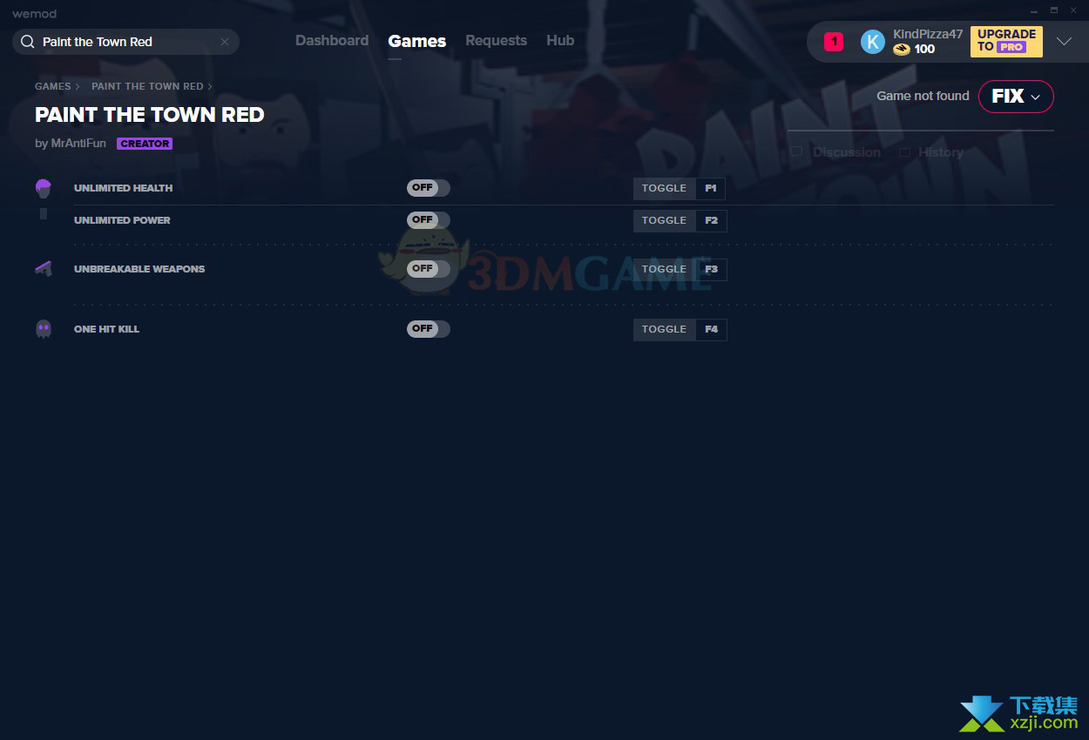Image resolution: width=1089 pixels, height=740 pixels.
Task: Click the CREATOR badge
Action: [145, 144]
